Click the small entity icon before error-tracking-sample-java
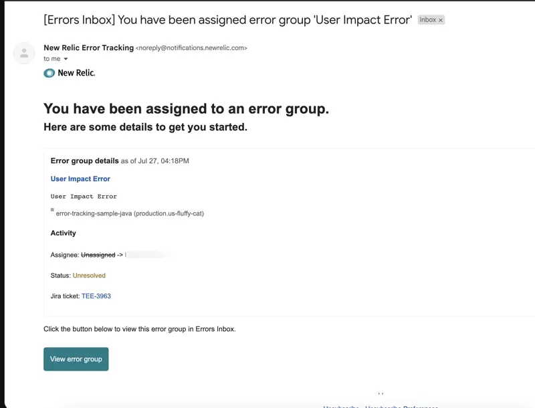The width and height of the screenshot is (535, 408). (52, 210)
